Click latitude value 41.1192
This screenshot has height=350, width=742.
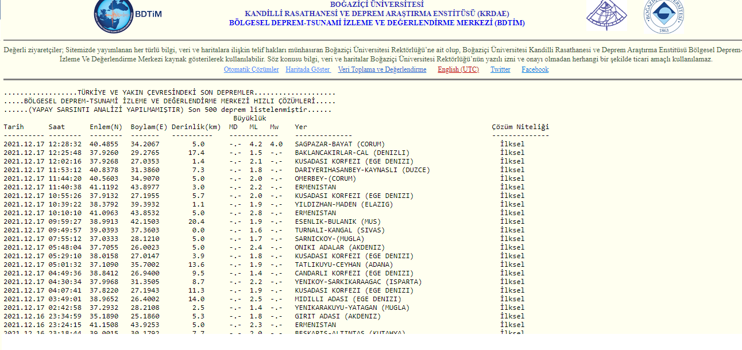click(x=104, y=187)
